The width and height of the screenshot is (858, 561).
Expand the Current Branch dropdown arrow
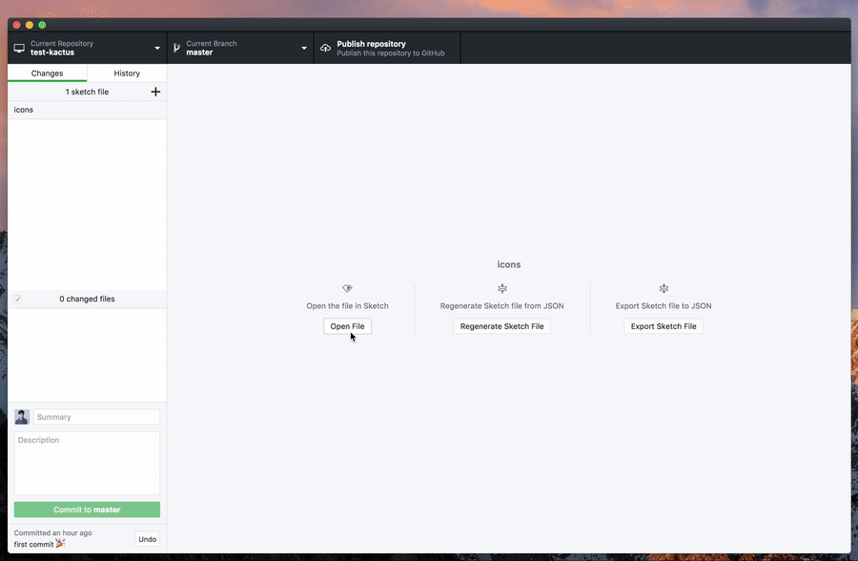pos(304,49)
